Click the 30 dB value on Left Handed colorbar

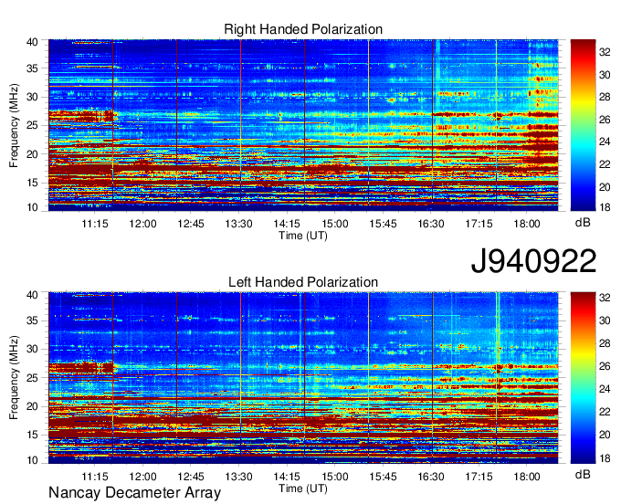(x=605, y=321)
